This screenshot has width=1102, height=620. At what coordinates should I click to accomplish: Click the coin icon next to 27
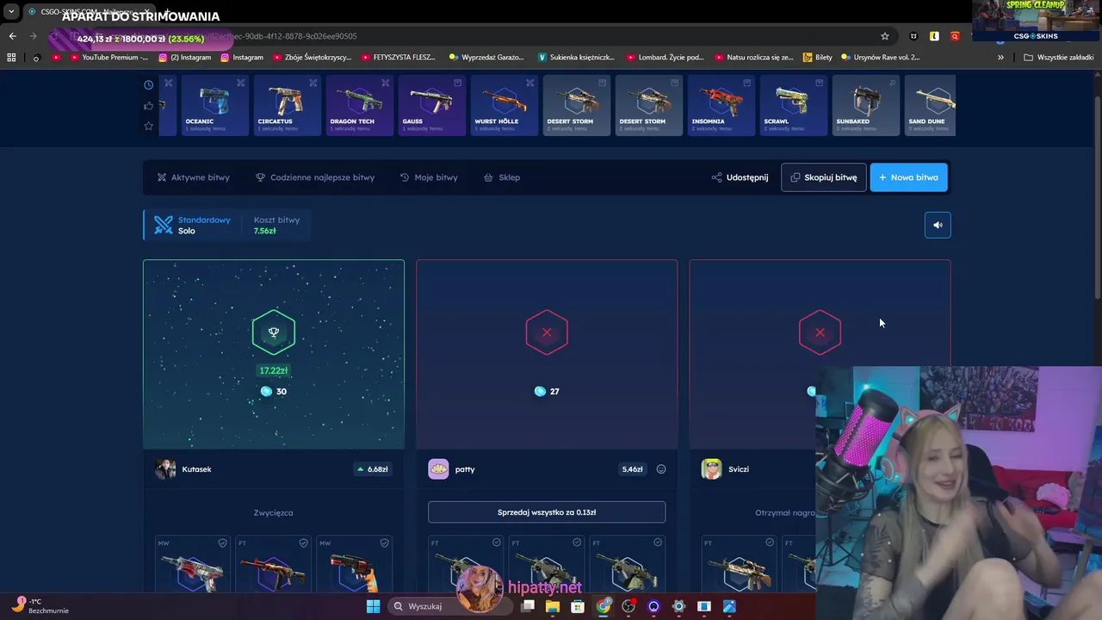pos(540,391)
